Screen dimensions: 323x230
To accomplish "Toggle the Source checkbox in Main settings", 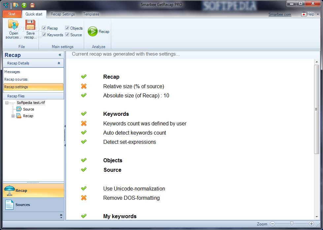I will pyautogui.click(x=67, y=35).
